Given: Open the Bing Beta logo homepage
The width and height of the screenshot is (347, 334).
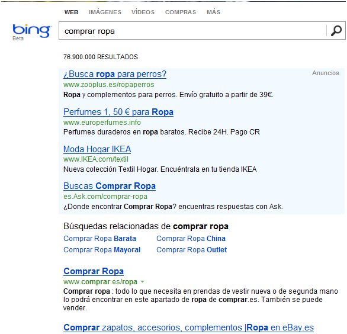Looking at the screenshot, I should tap(32, 32).
